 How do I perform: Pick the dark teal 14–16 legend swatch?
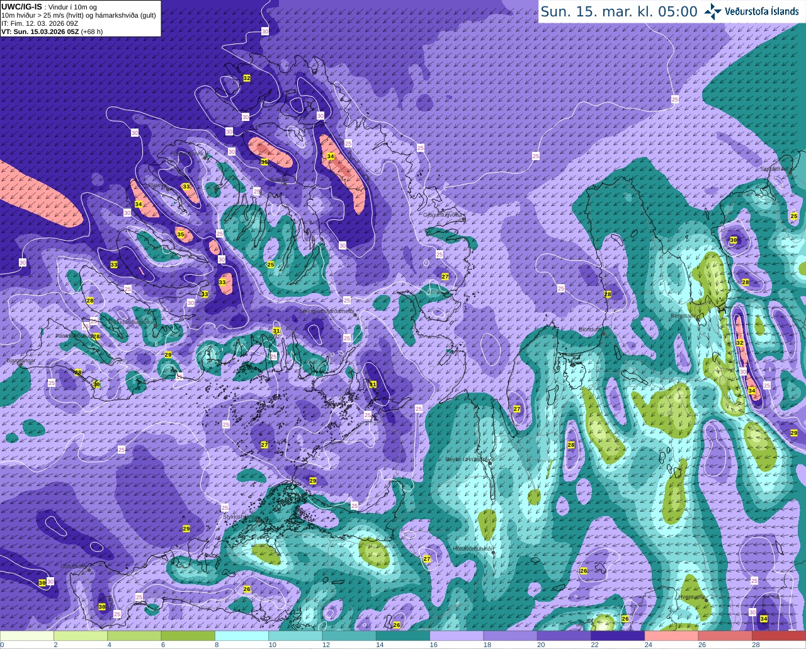[403, 636]
